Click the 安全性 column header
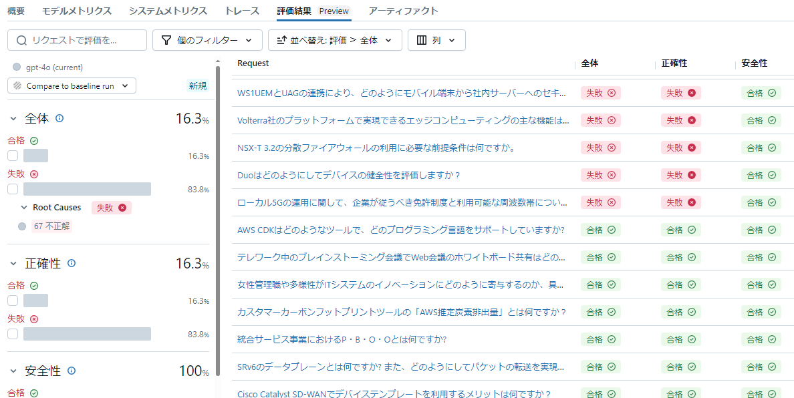 (755, 63)
